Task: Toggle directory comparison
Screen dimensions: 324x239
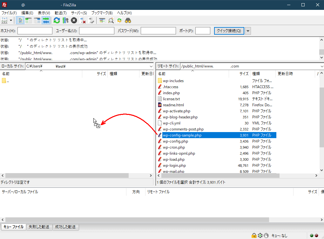Action: (x=111, y=20)
